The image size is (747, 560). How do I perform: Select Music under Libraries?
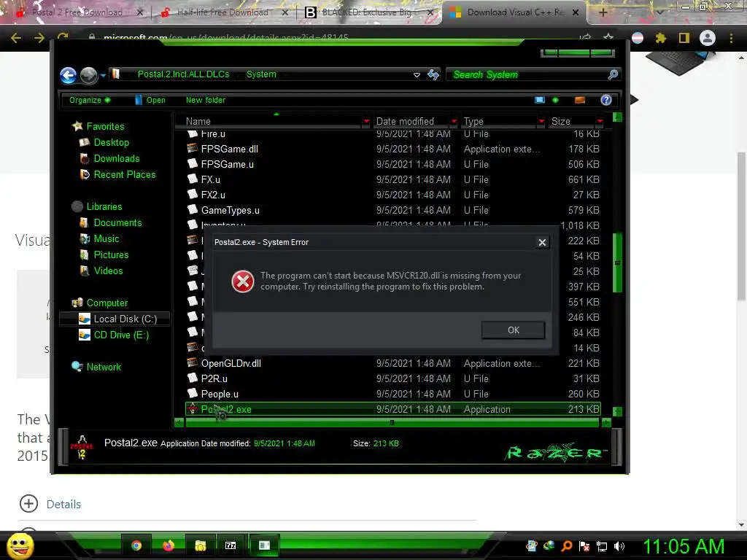tap(107, 239)
